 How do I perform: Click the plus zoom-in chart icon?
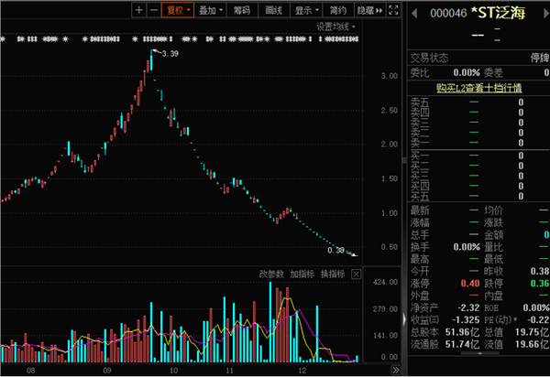[x=139, y=11]
